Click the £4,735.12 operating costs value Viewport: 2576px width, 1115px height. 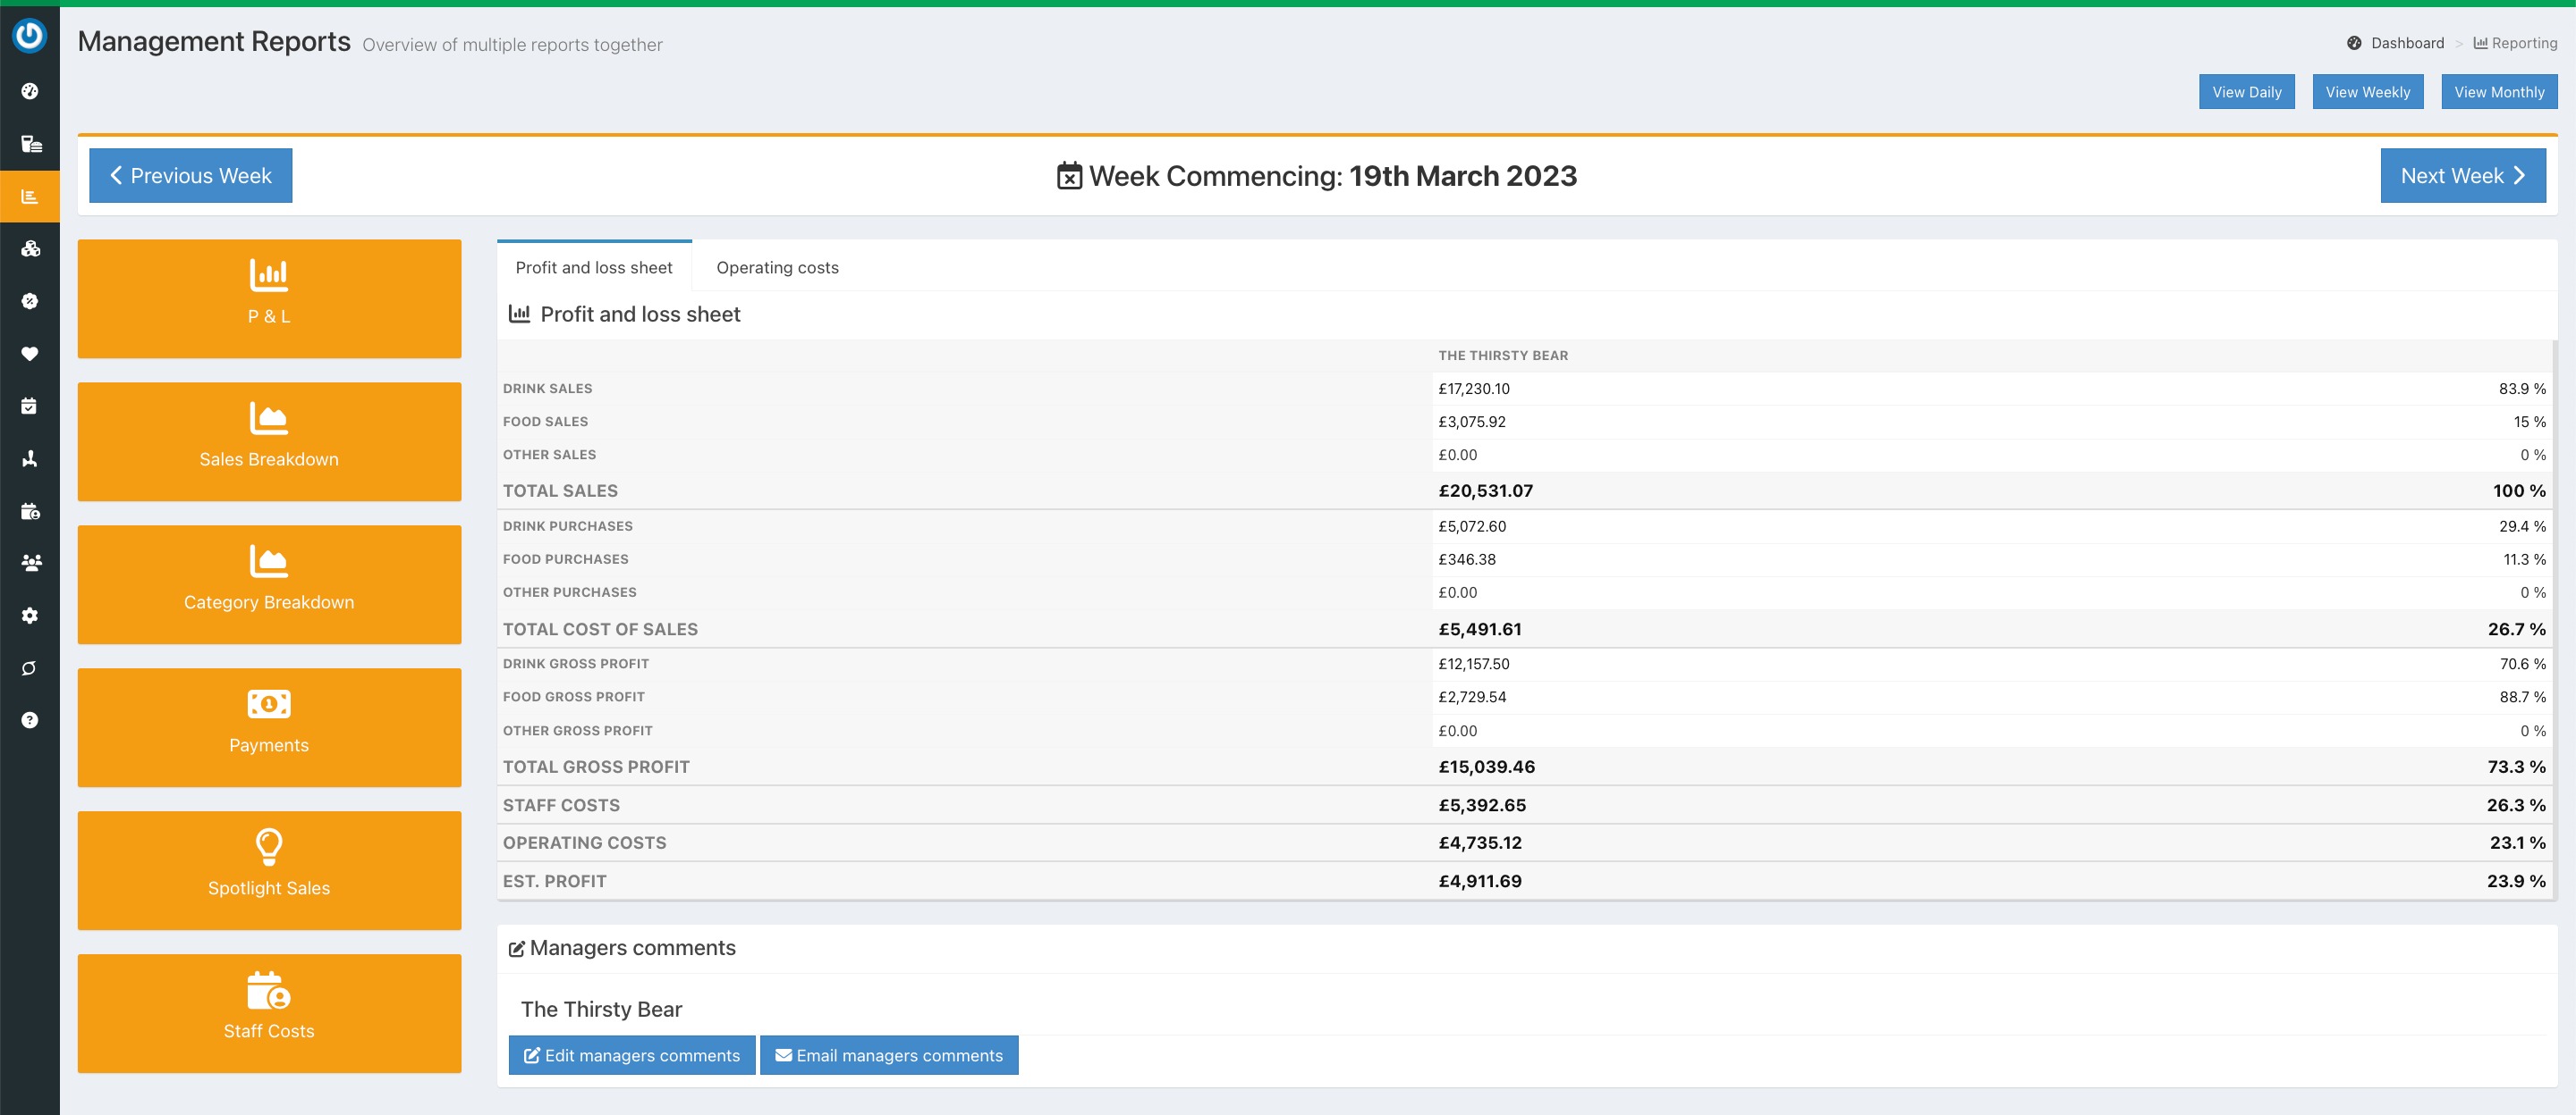[x=1480, y=843]
